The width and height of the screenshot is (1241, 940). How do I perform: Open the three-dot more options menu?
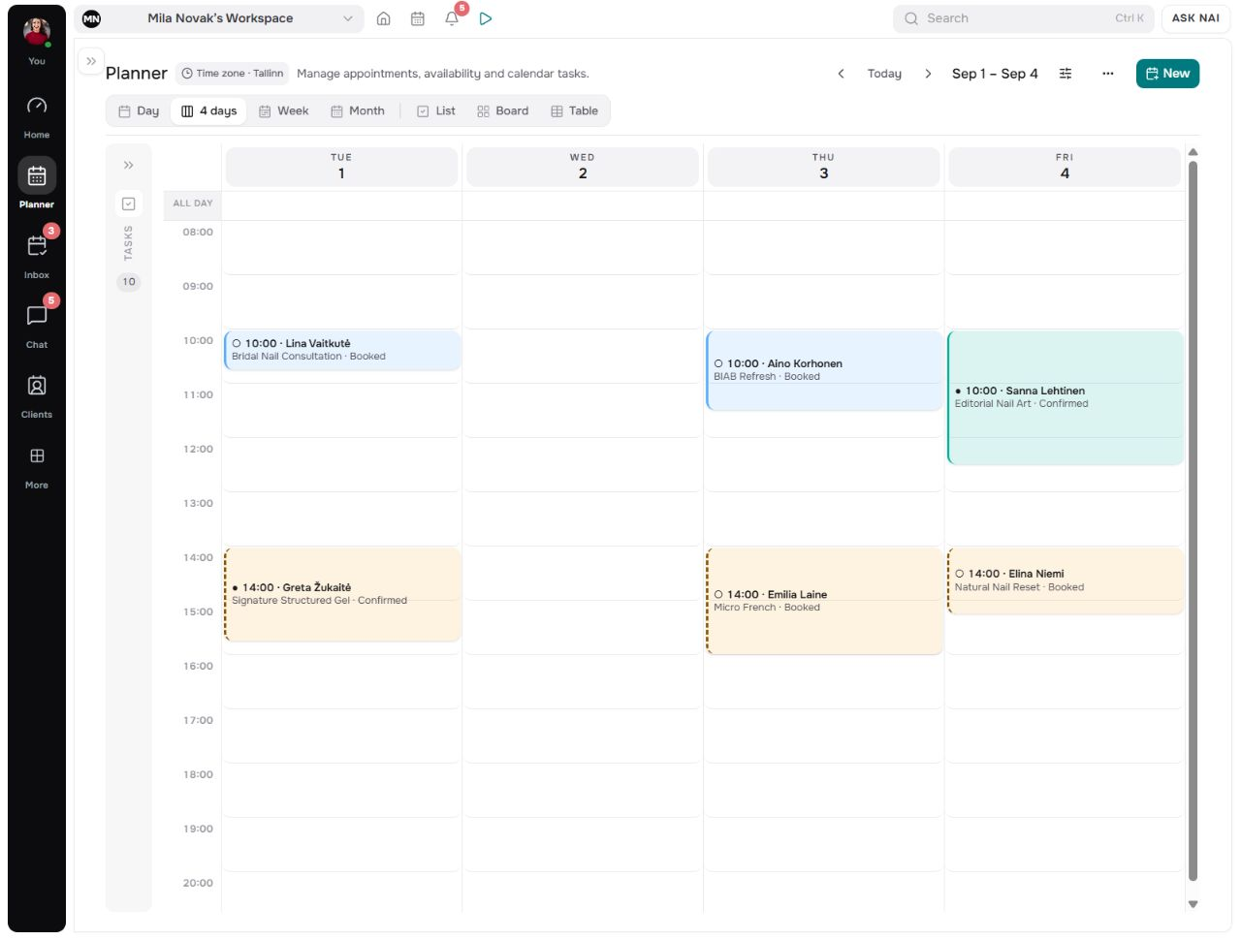coord(1108,74)
